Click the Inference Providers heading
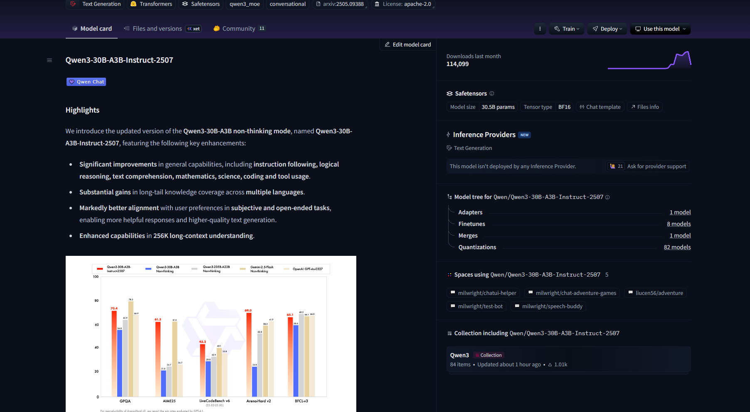The image size is (750, 412). point(484,135)
